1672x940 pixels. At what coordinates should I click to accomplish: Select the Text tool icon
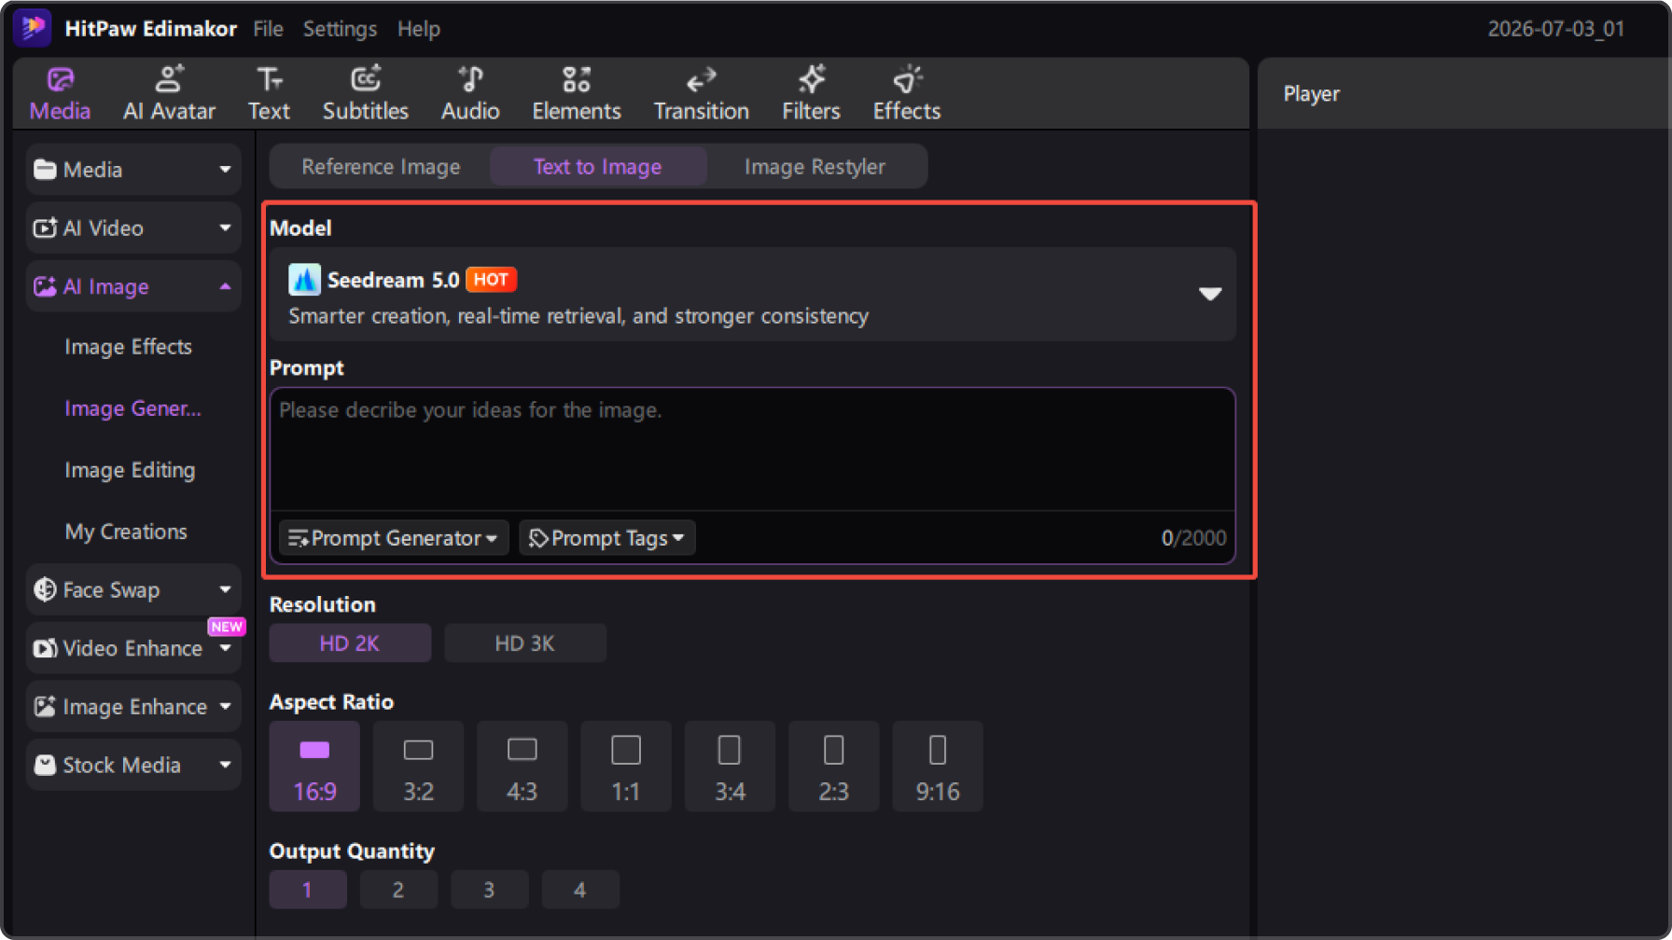(x=269, y=79)
